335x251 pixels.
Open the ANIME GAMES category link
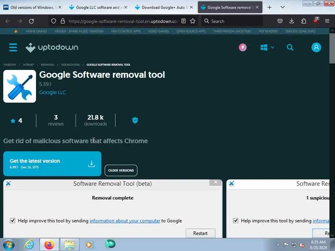pyautogui.click(x=36, y=31)
